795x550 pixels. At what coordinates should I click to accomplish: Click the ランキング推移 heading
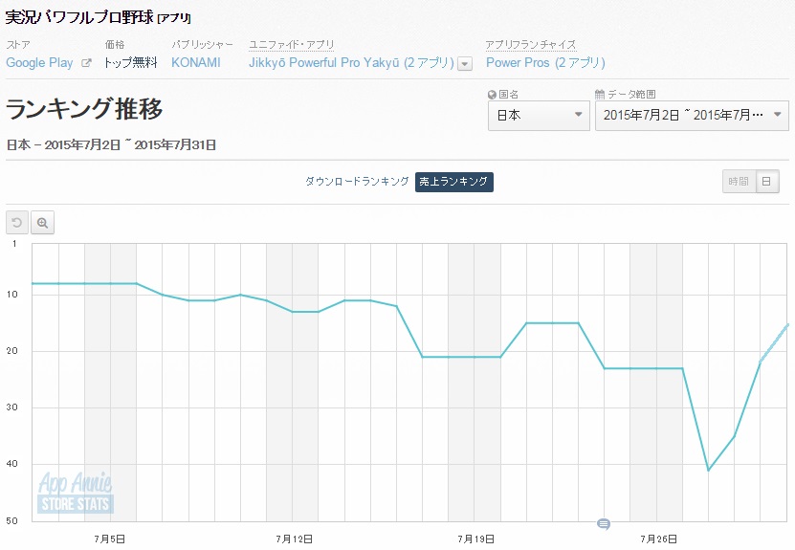[84, 109]
